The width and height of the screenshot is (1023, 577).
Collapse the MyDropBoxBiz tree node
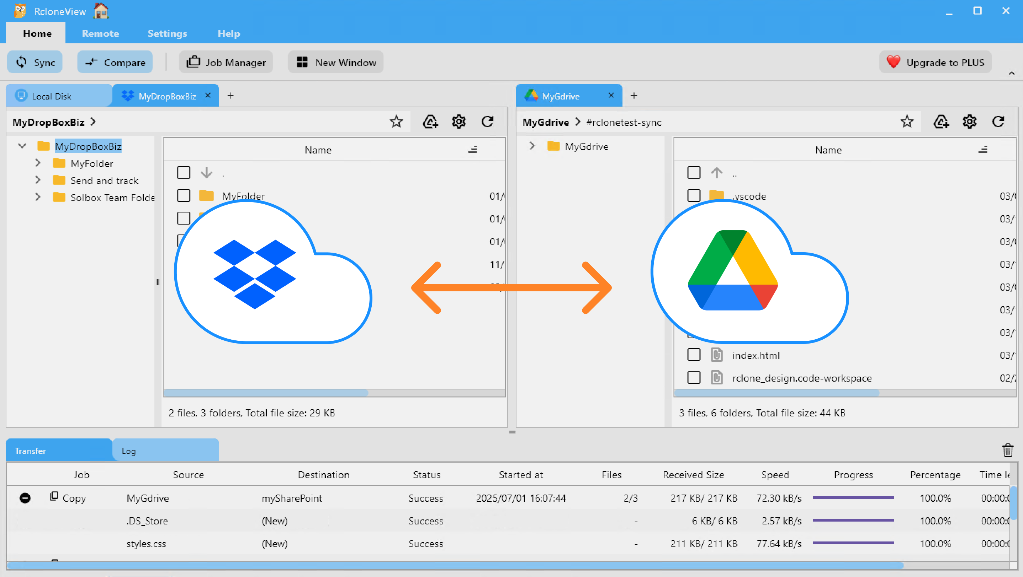[22, 146]
